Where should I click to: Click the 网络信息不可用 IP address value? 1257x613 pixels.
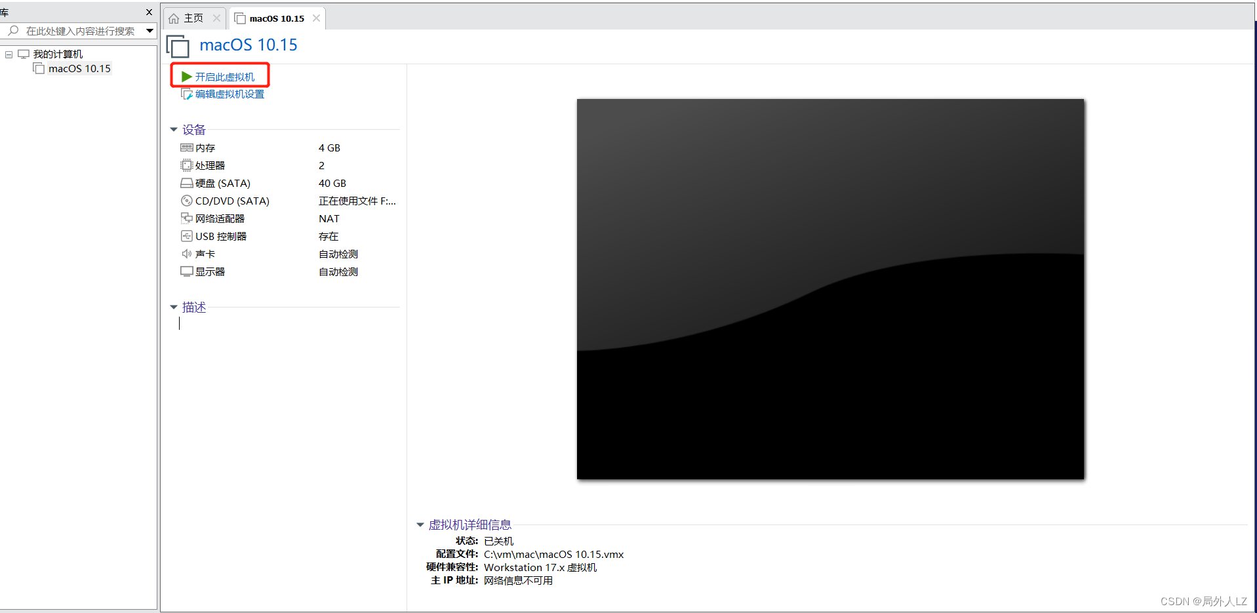coord(518,581)
